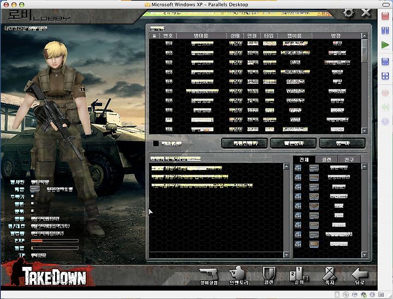Click the player icon on the topmost user-list row
The width and height of the screenshot is (393, 299).
(x=297, y=168)
